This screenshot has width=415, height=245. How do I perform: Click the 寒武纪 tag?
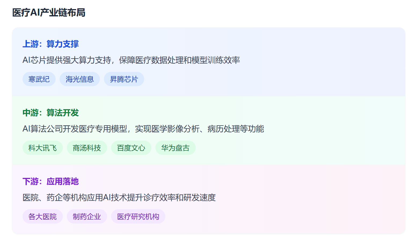(39, 79)
